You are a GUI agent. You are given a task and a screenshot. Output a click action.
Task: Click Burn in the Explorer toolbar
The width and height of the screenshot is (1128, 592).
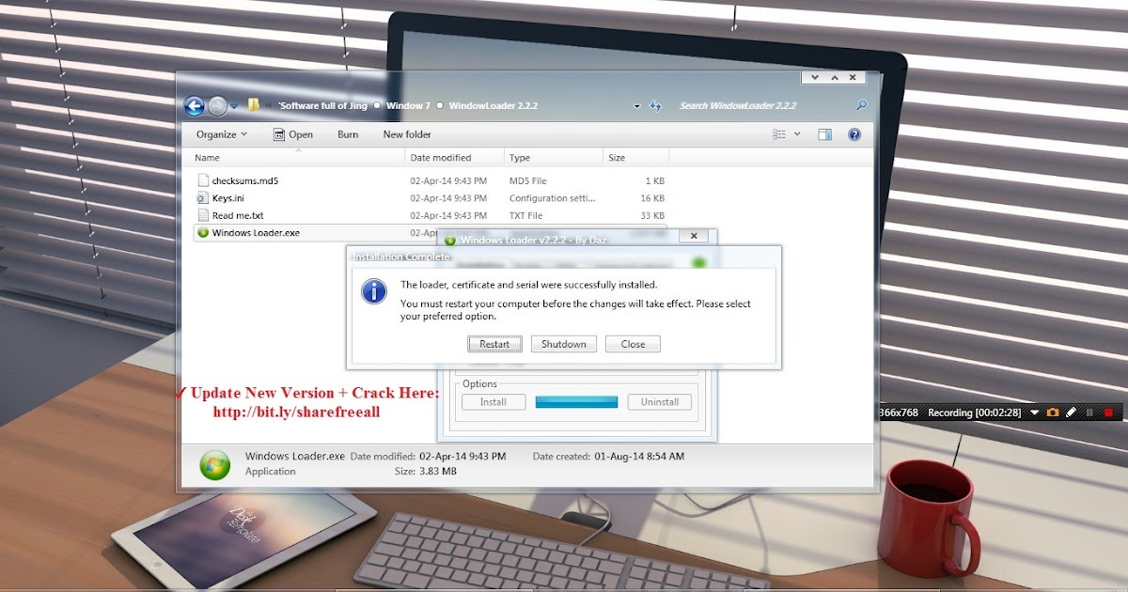pyautogui.click(x=348, y=134)
